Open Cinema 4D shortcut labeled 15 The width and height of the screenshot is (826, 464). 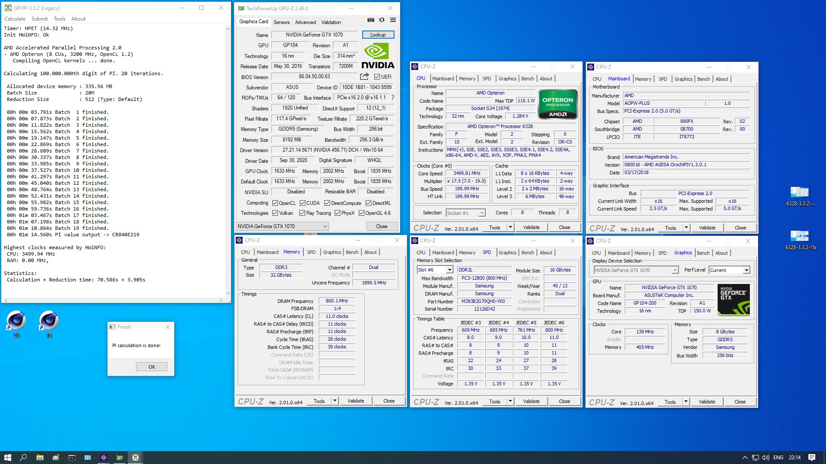click(49, 324)
